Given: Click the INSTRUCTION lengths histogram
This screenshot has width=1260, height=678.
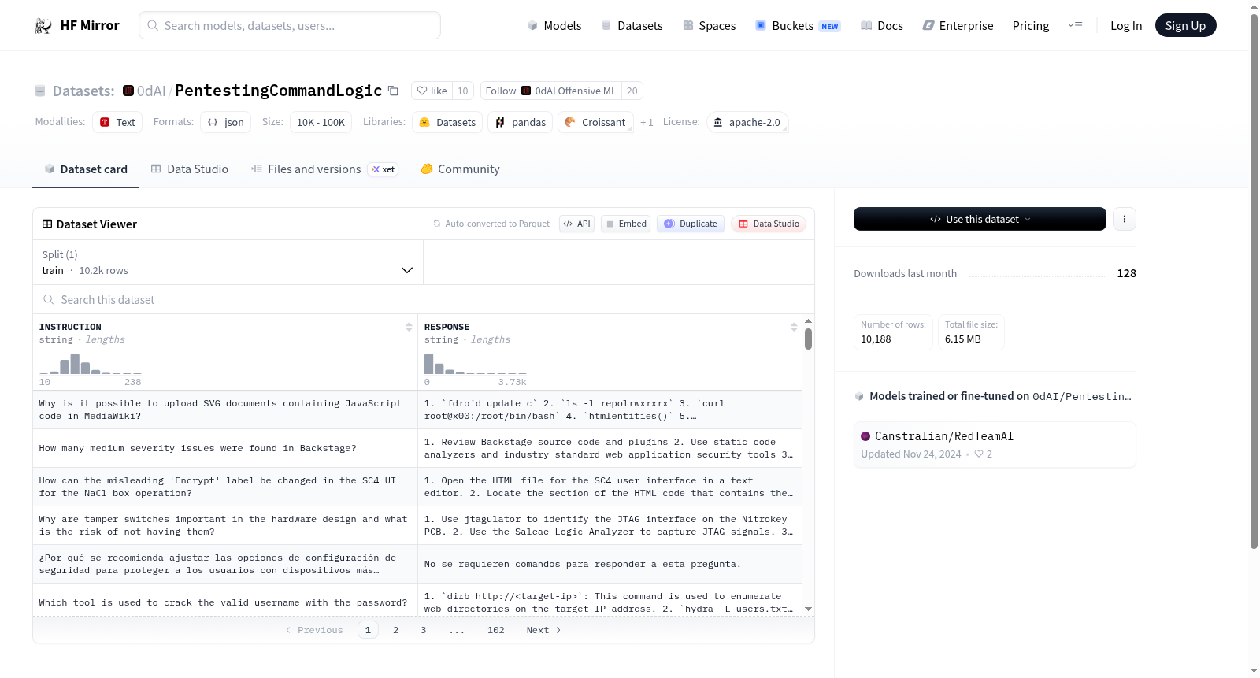Looking at the screenshot, I should [x=91, y=364].
